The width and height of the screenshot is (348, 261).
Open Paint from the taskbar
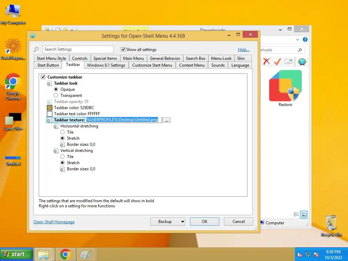(85, 254)
